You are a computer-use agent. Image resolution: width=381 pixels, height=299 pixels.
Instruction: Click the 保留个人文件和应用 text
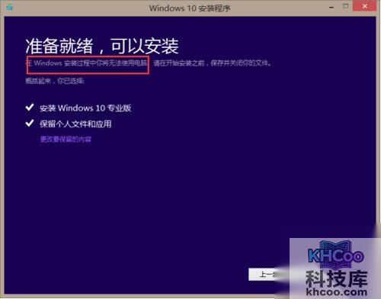click(75, 124)
